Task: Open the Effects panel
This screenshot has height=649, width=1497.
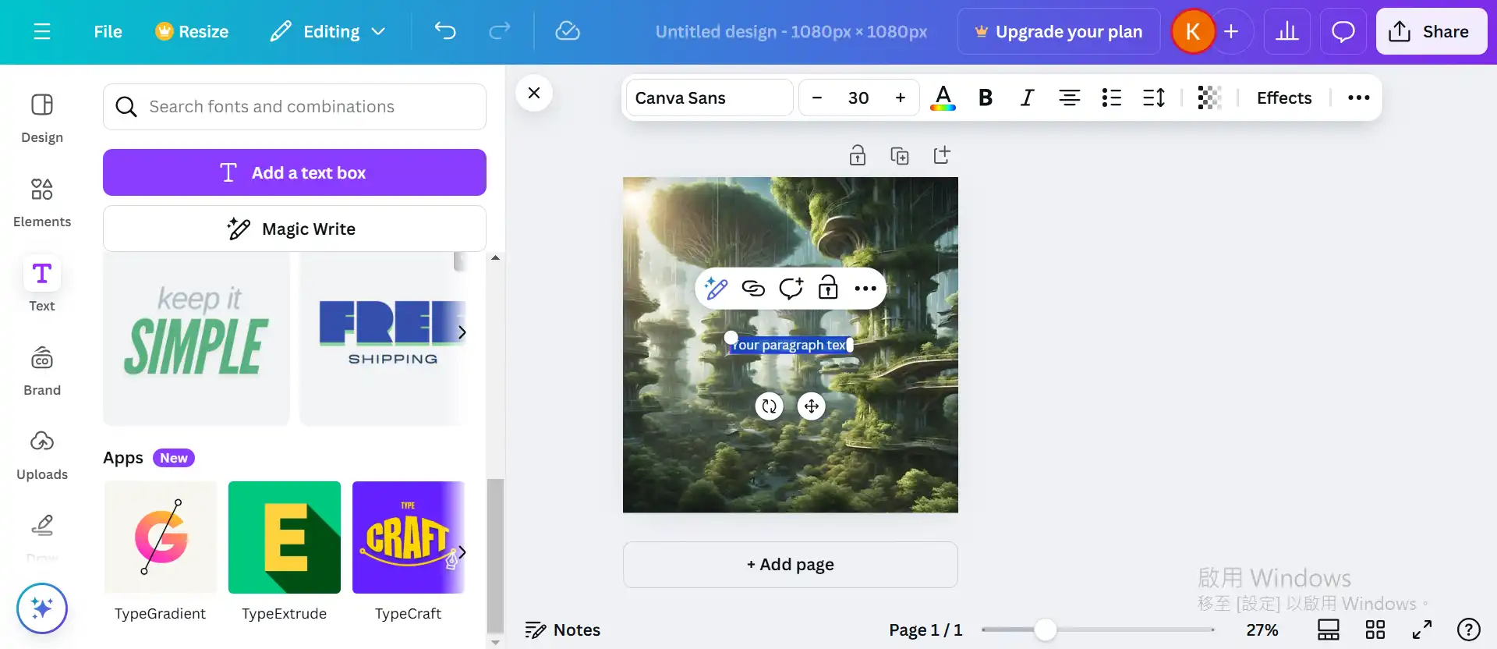Action: [x=1284, y=98]
